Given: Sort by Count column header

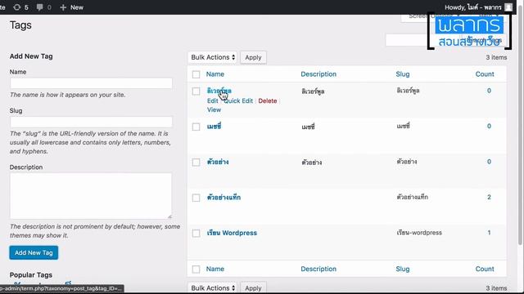Looking at the screenshot, I should pyautogui.click(x=485, y=74).
